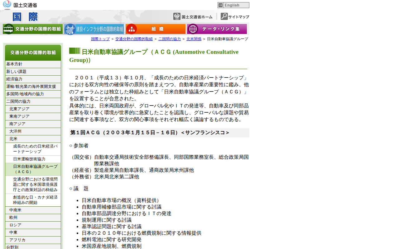Open 経済協力 in the sidebar

coord(33,79)
